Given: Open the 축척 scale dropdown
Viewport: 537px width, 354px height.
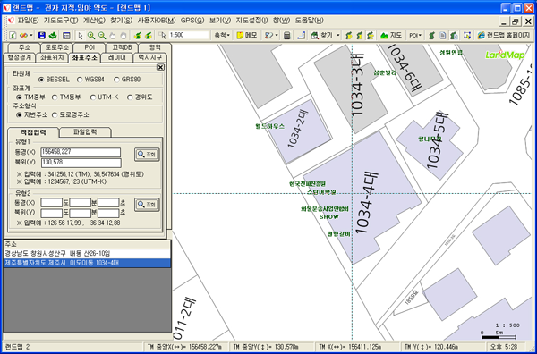Looking at the screenshot, I should [x=222, y=35].
